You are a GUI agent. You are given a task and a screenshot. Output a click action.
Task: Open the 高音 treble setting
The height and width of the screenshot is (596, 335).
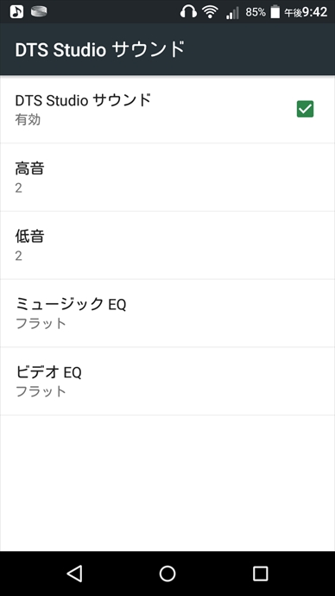pos(167,177)
